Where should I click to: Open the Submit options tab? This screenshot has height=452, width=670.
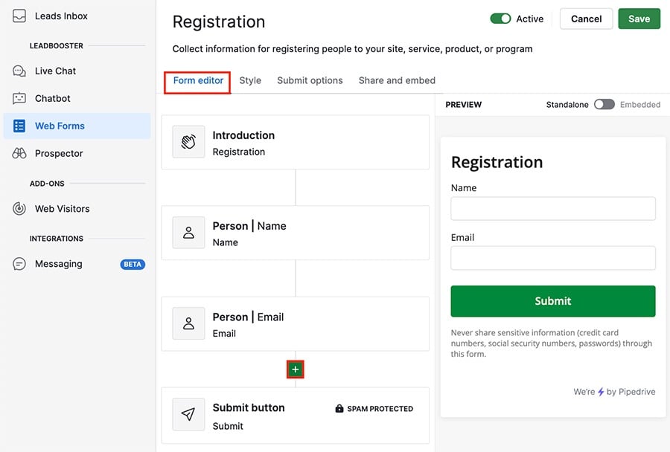coord(310,80)
